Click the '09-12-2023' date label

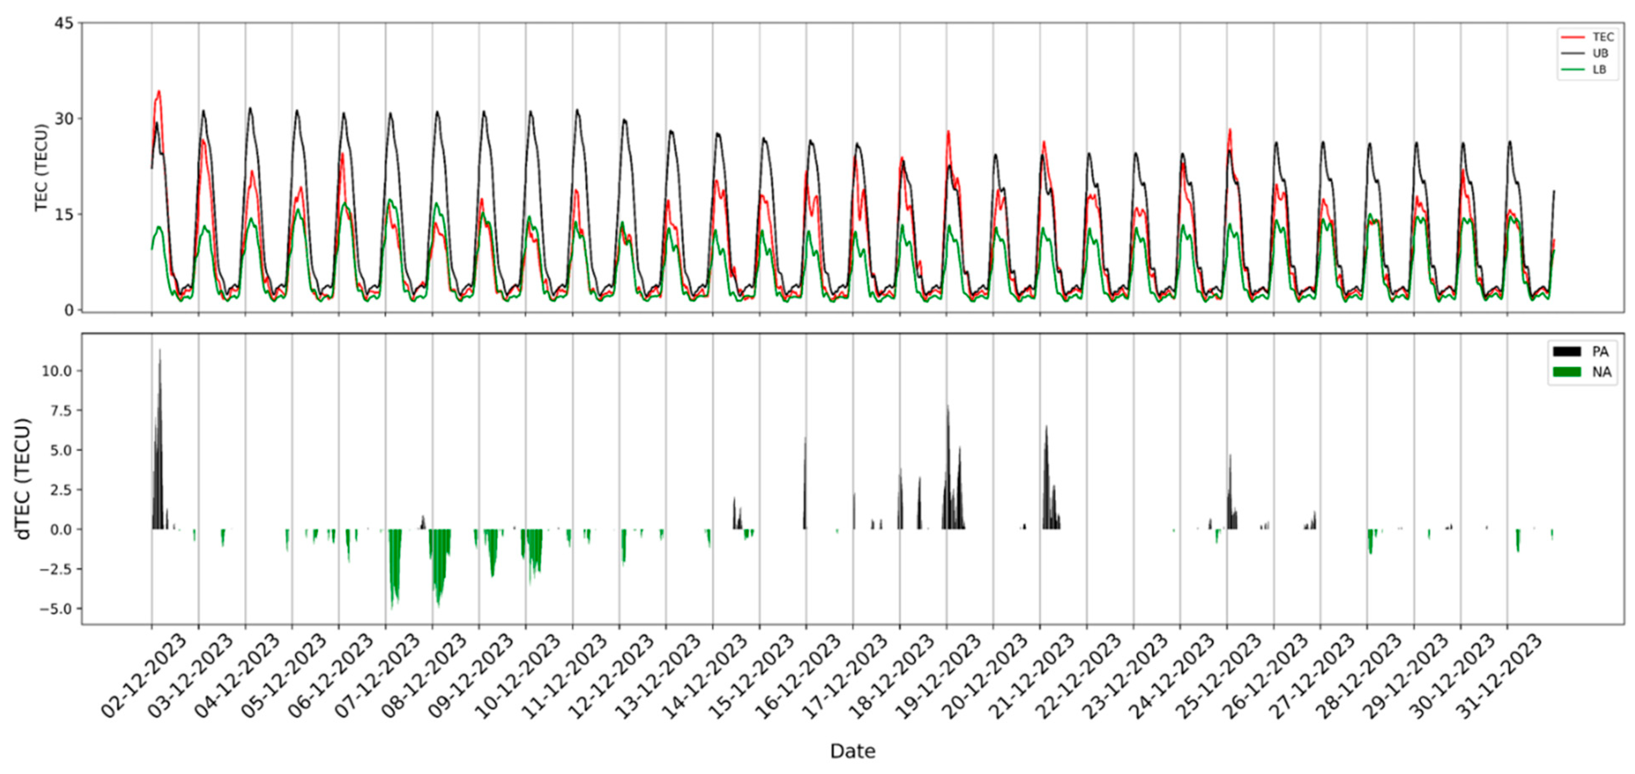[471, 678]
